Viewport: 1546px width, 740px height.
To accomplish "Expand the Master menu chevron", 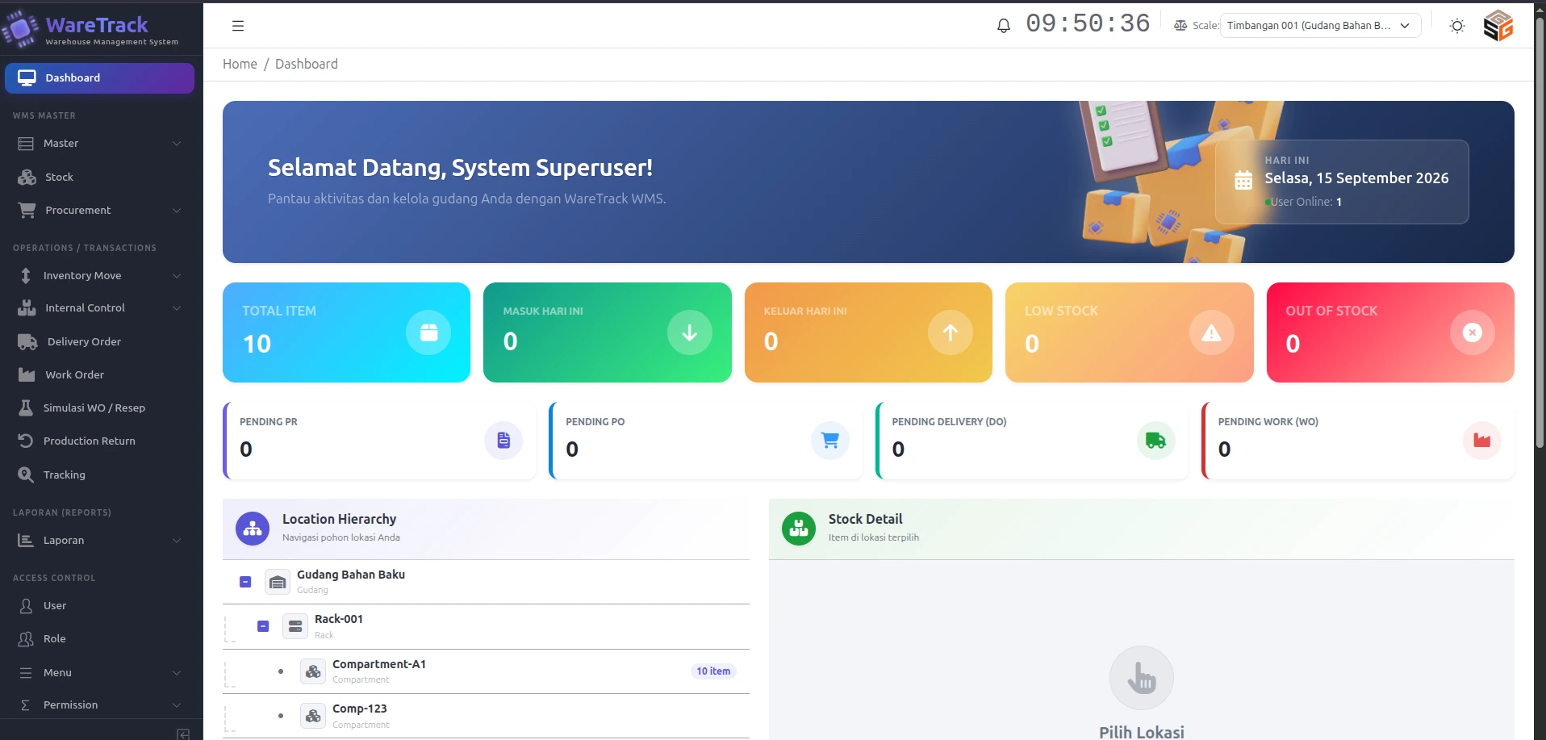I will pos(177,144).
